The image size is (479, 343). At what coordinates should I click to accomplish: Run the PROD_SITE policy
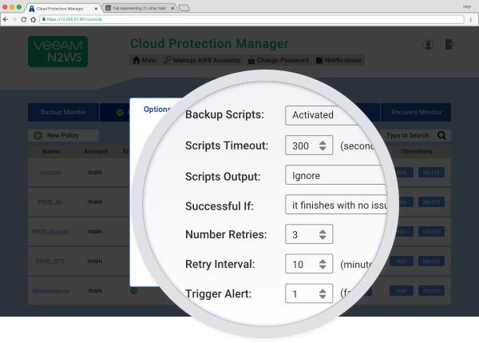(402, 261)
